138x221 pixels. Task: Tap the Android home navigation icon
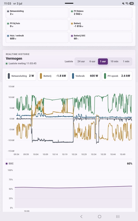[x=100, y=217]
